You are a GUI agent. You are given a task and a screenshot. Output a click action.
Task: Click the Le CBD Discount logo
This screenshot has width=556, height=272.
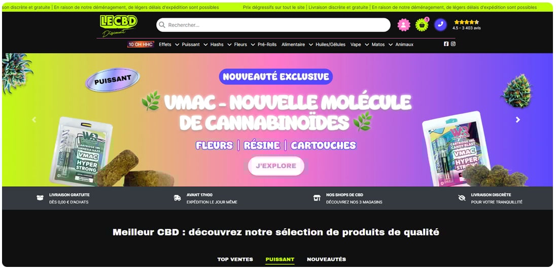(x=118, y=25)
